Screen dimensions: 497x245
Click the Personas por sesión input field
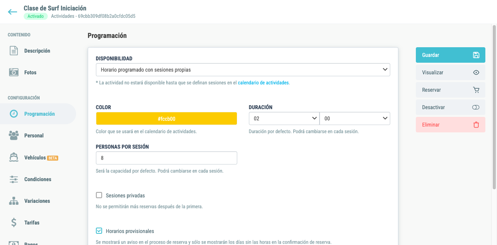[166, 158]
